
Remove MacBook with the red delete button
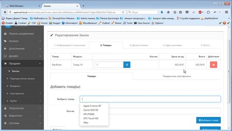tap(214, 65)
